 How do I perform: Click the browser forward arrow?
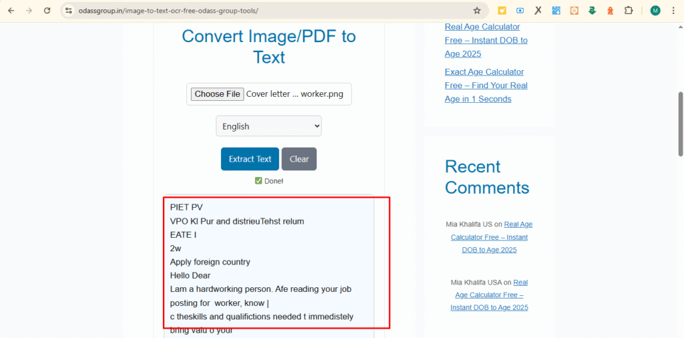click(29, 11)
